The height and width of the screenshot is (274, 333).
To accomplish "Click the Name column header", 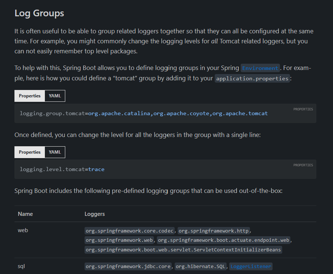I will click(25, 214).
